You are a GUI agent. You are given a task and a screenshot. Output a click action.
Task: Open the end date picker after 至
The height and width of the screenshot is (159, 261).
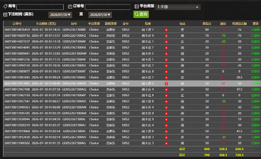tap(100, 15)
